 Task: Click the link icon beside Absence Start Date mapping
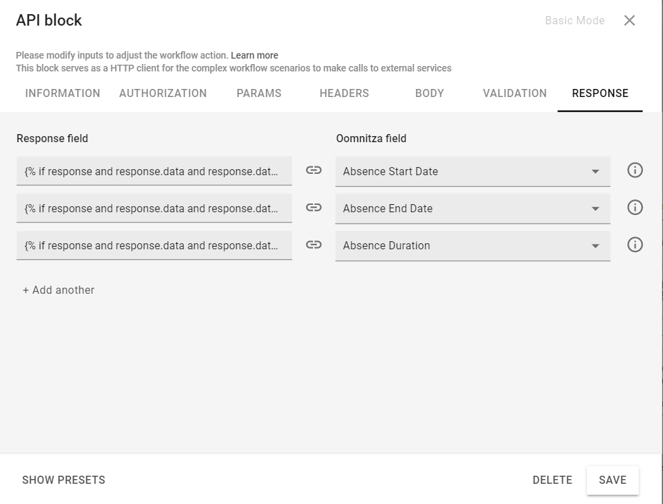click(x=313, y=171)
